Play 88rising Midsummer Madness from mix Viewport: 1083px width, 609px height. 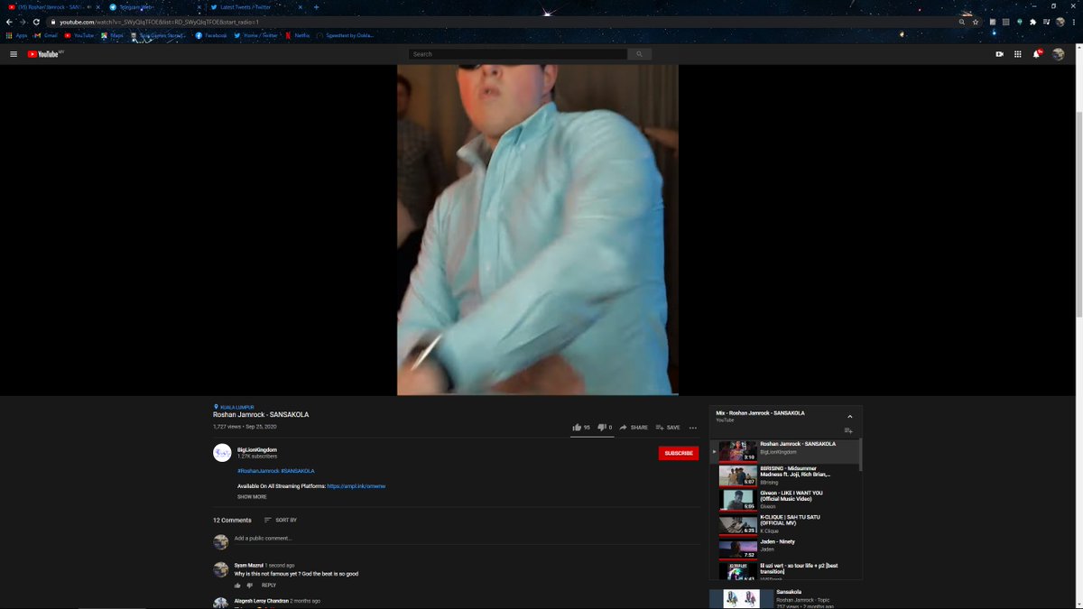click(x=783, y=475)
